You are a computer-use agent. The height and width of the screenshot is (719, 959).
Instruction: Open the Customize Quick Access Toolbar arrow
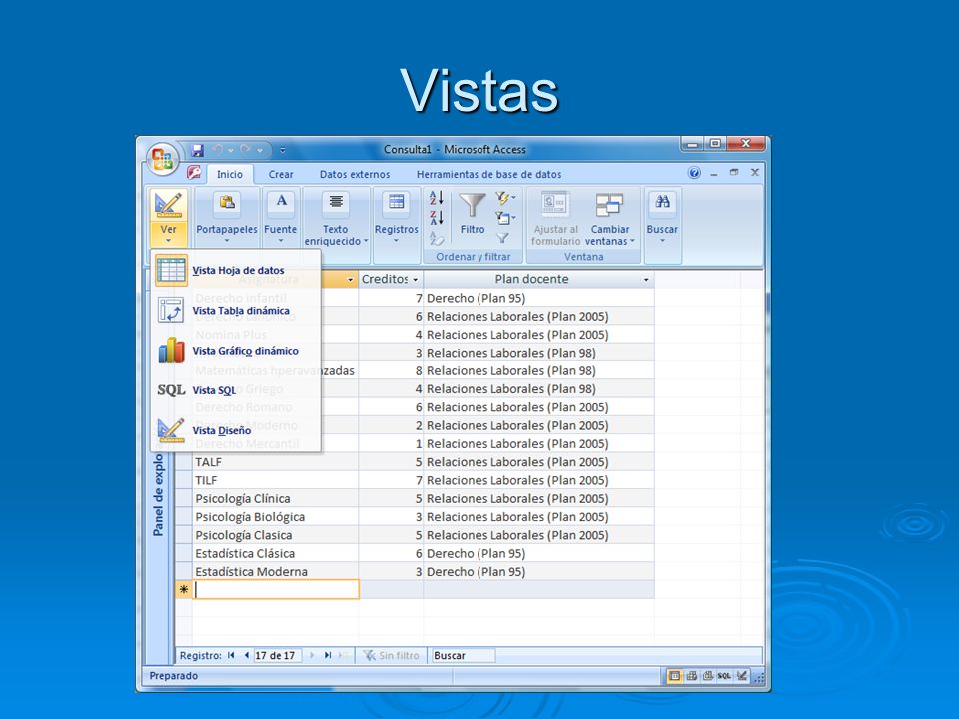[282, 149]
